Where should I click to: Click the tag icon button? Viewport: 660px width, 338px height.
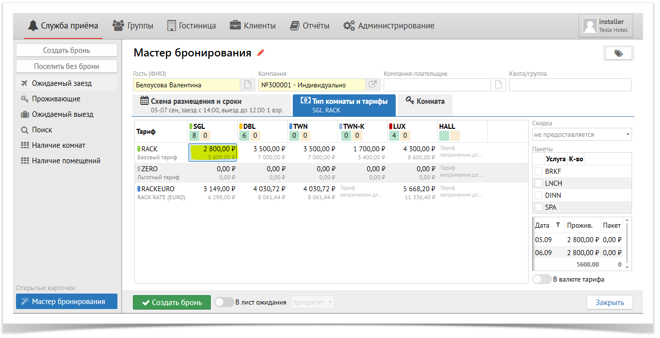(619, 53)
